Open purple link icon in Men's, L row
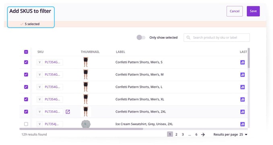This screenshot has width=273, height=145. click(242, 87)
